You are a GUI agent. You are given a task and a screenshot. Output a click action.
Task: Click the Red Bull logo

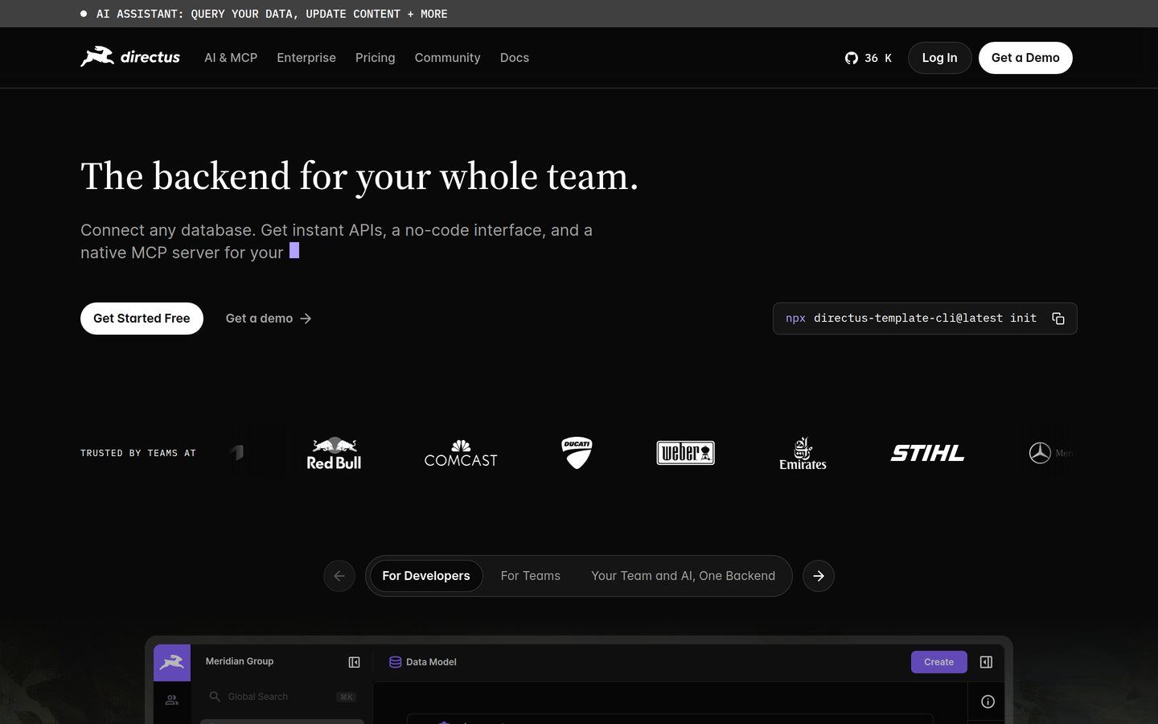tap(334, 453)
